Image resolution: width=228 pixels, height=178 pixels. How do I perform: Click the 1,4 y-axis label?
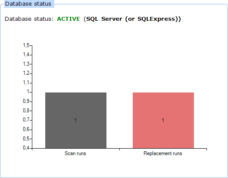click(x=26, y=55)
